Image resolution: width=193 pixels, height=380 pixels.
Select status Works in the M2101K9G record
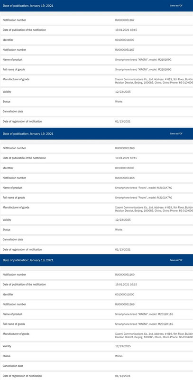[119, 102]
